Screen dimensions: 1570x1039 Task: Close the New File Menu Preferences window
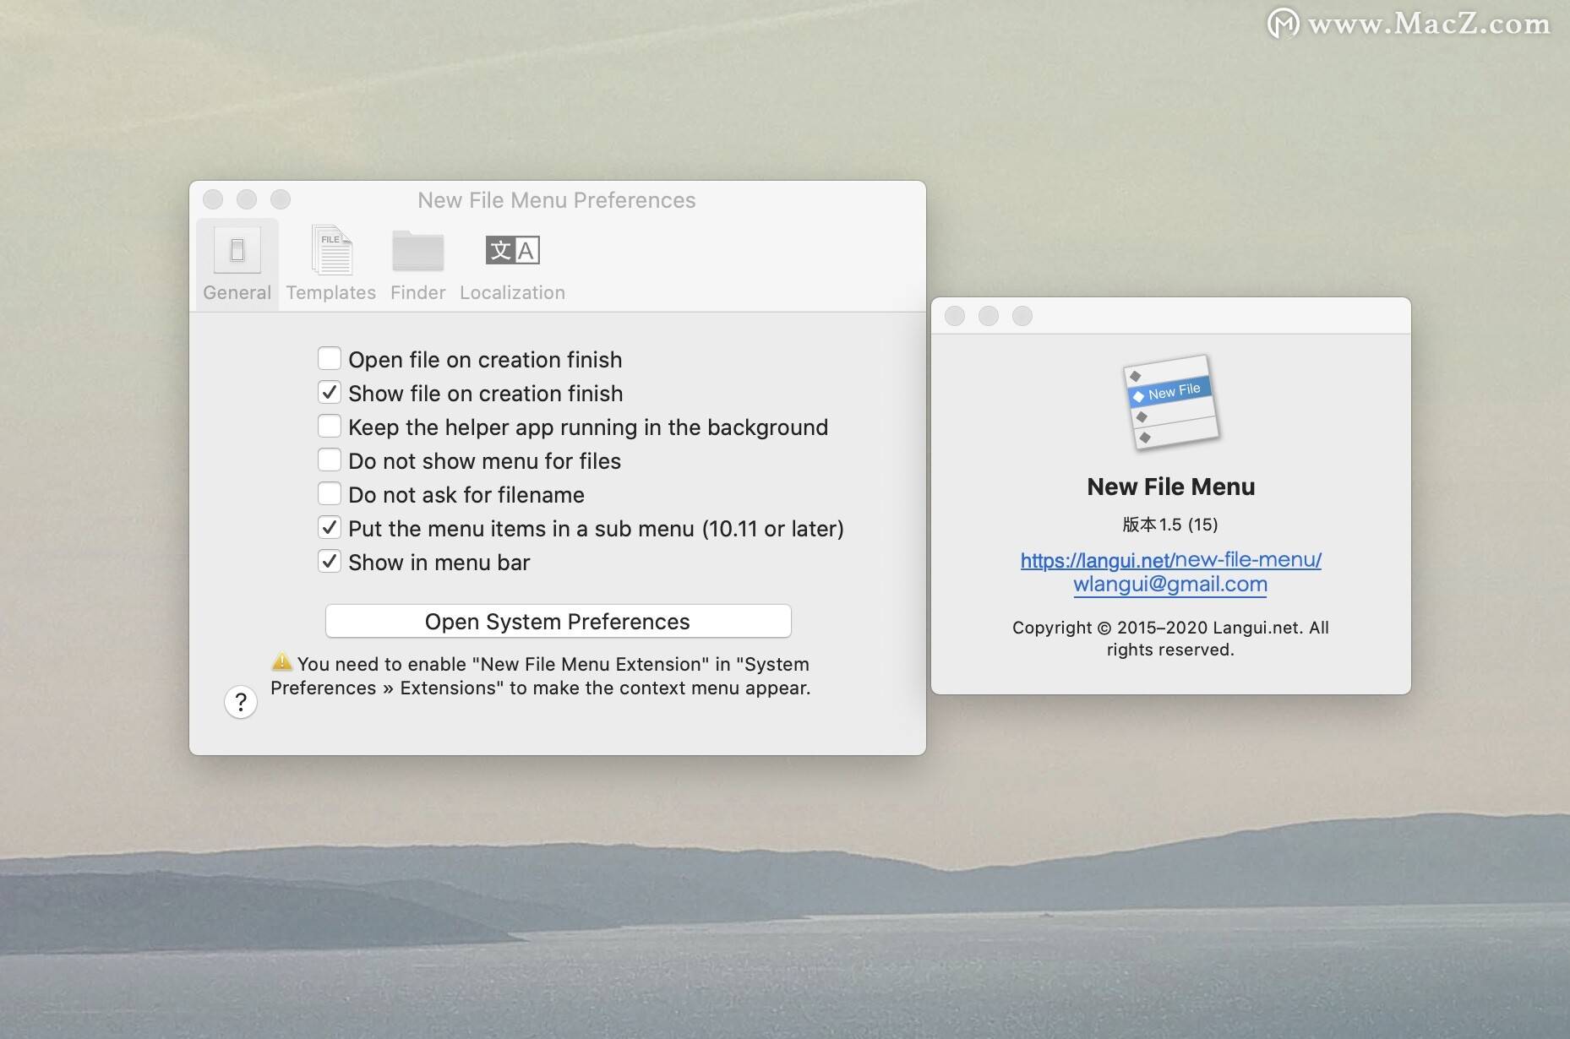pyautogui.click(x=213, y=199)
